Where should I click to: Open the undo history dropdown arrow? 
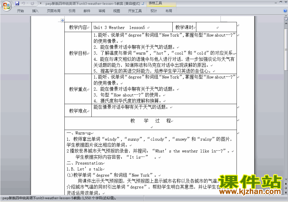(x=27, y=3)
